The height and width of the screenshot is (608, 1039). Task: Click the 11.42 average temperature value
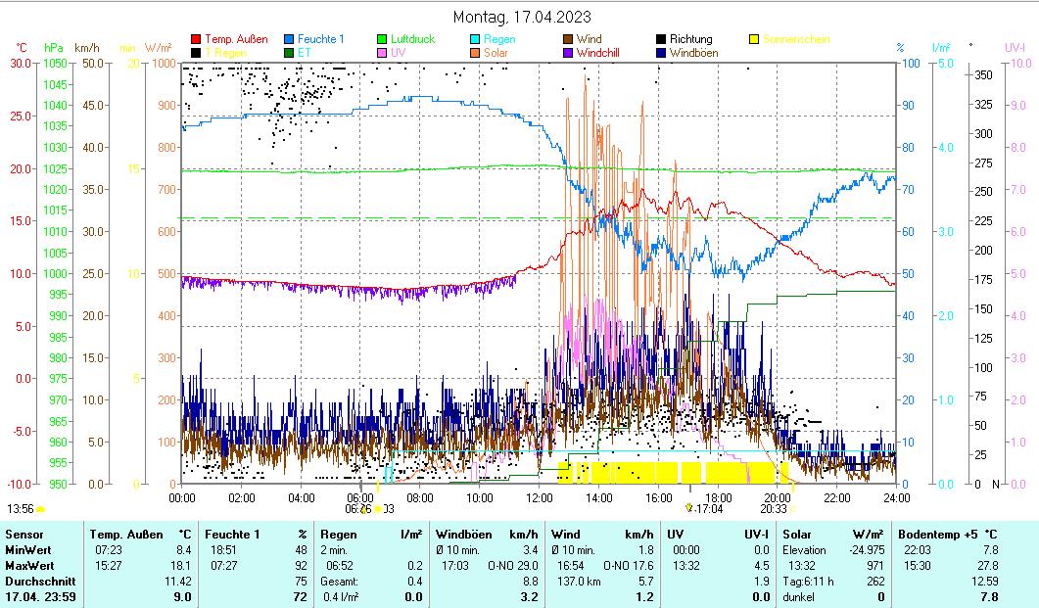click(178, 582)
